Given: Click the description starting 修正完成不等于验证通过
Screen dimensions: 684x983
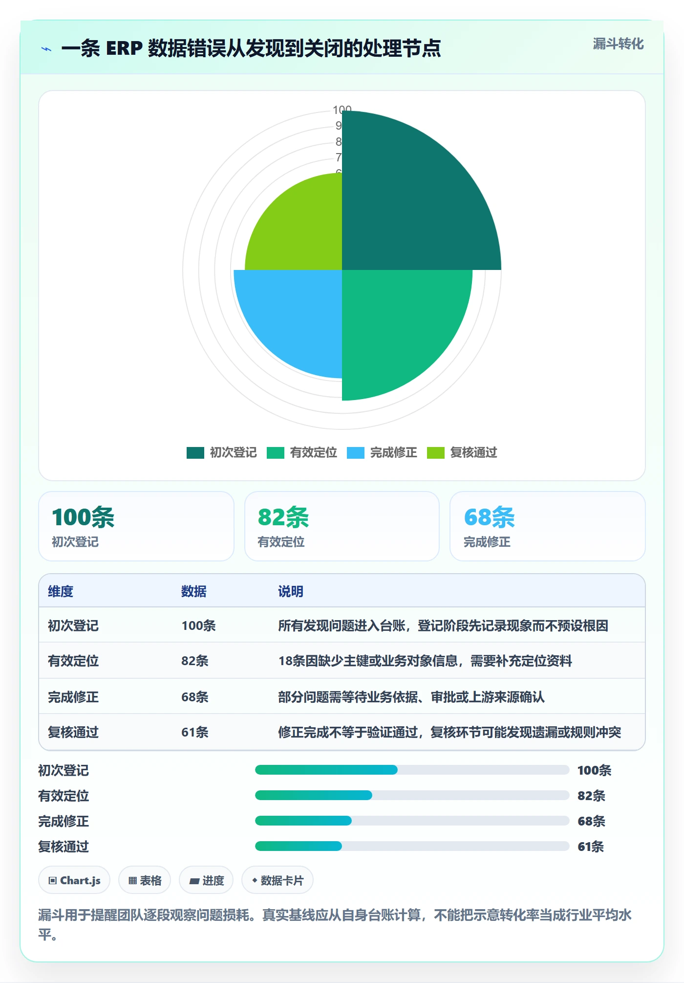Looking at the screenshot, I should 449,732.
